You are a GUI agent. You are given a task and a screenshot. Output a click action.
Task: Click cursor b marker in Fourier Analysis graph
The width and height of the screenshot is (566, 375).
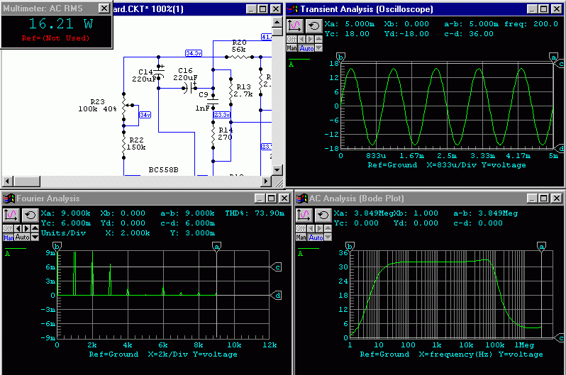coord(57,247)
